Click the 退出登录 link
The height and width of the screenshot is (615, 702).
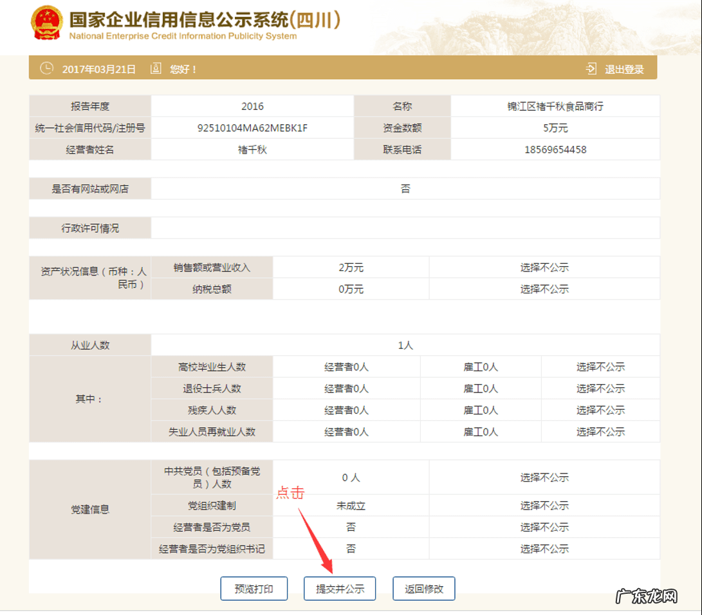(x=623, y=69)
